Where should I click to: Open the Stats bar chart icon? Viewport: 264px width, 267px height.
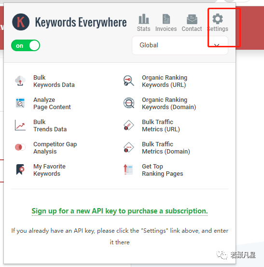tap(144, 19)
